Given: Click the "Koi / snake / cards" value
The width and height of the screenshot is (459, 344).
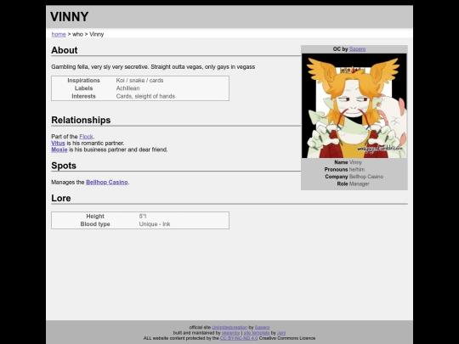Looking at the screenshot, I should pyautogui.click(x=139, y=81).
